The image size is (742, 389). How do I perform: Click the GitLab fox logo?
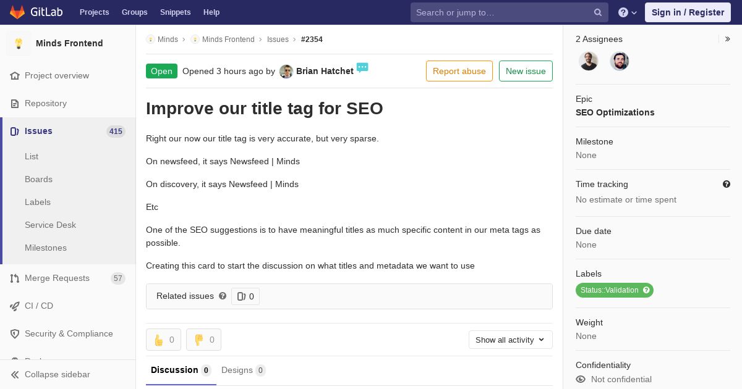(x=17, y=12)
